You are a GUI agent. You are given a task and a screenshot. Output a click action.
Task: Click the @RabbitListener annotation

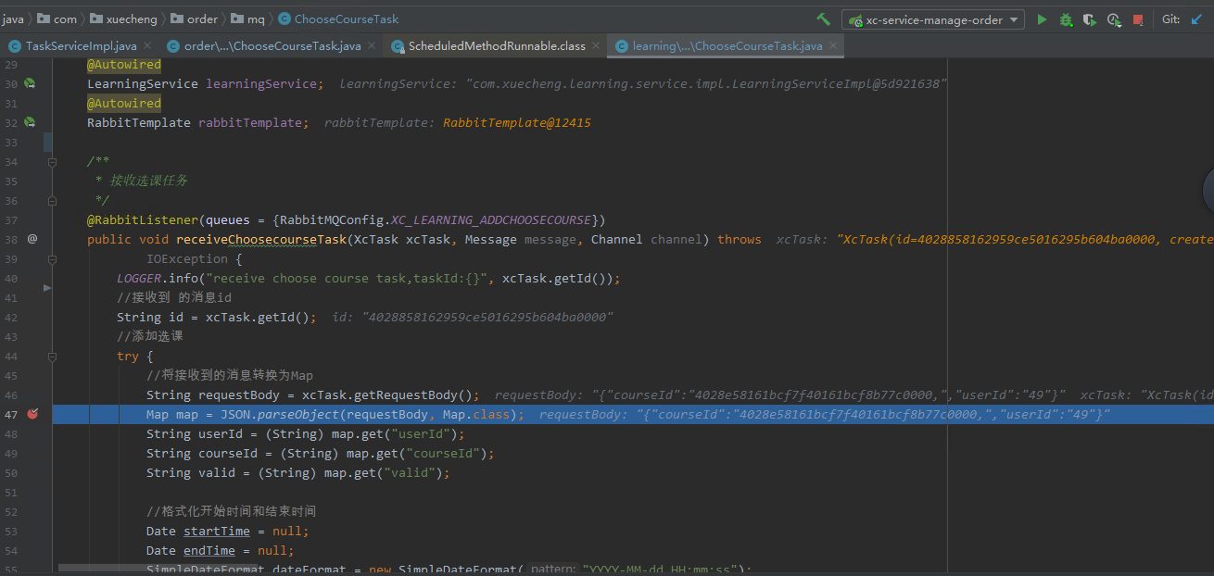(x=143, y=219)
